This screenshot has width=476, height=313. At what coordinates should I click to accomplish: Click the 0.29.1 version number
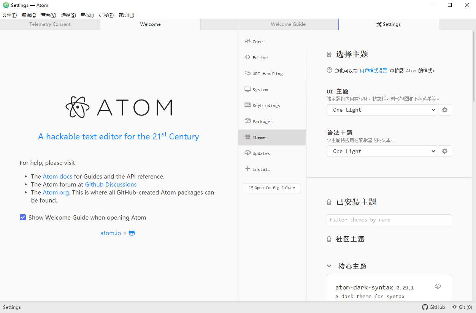(x=405, y=288)
